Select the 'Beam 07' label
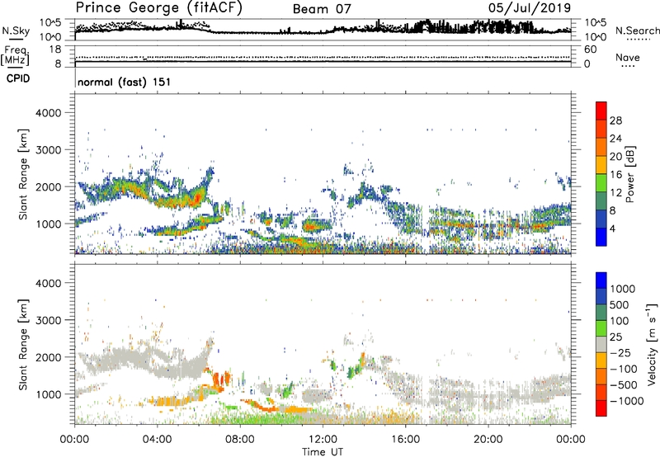Viewport: 660px width, 457px height. (322, 9)
